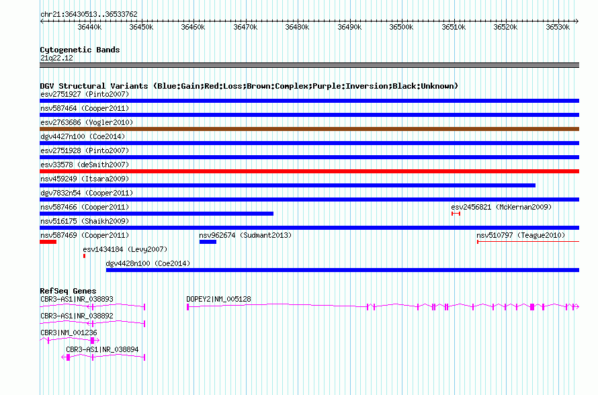Click the CBR3-AS1|NR_038892 gene label
The height and width of the screenshot is (395, 598).
77,316
